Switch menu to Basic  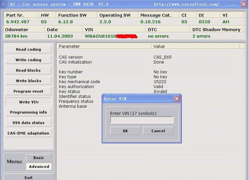tap(39, 158)
